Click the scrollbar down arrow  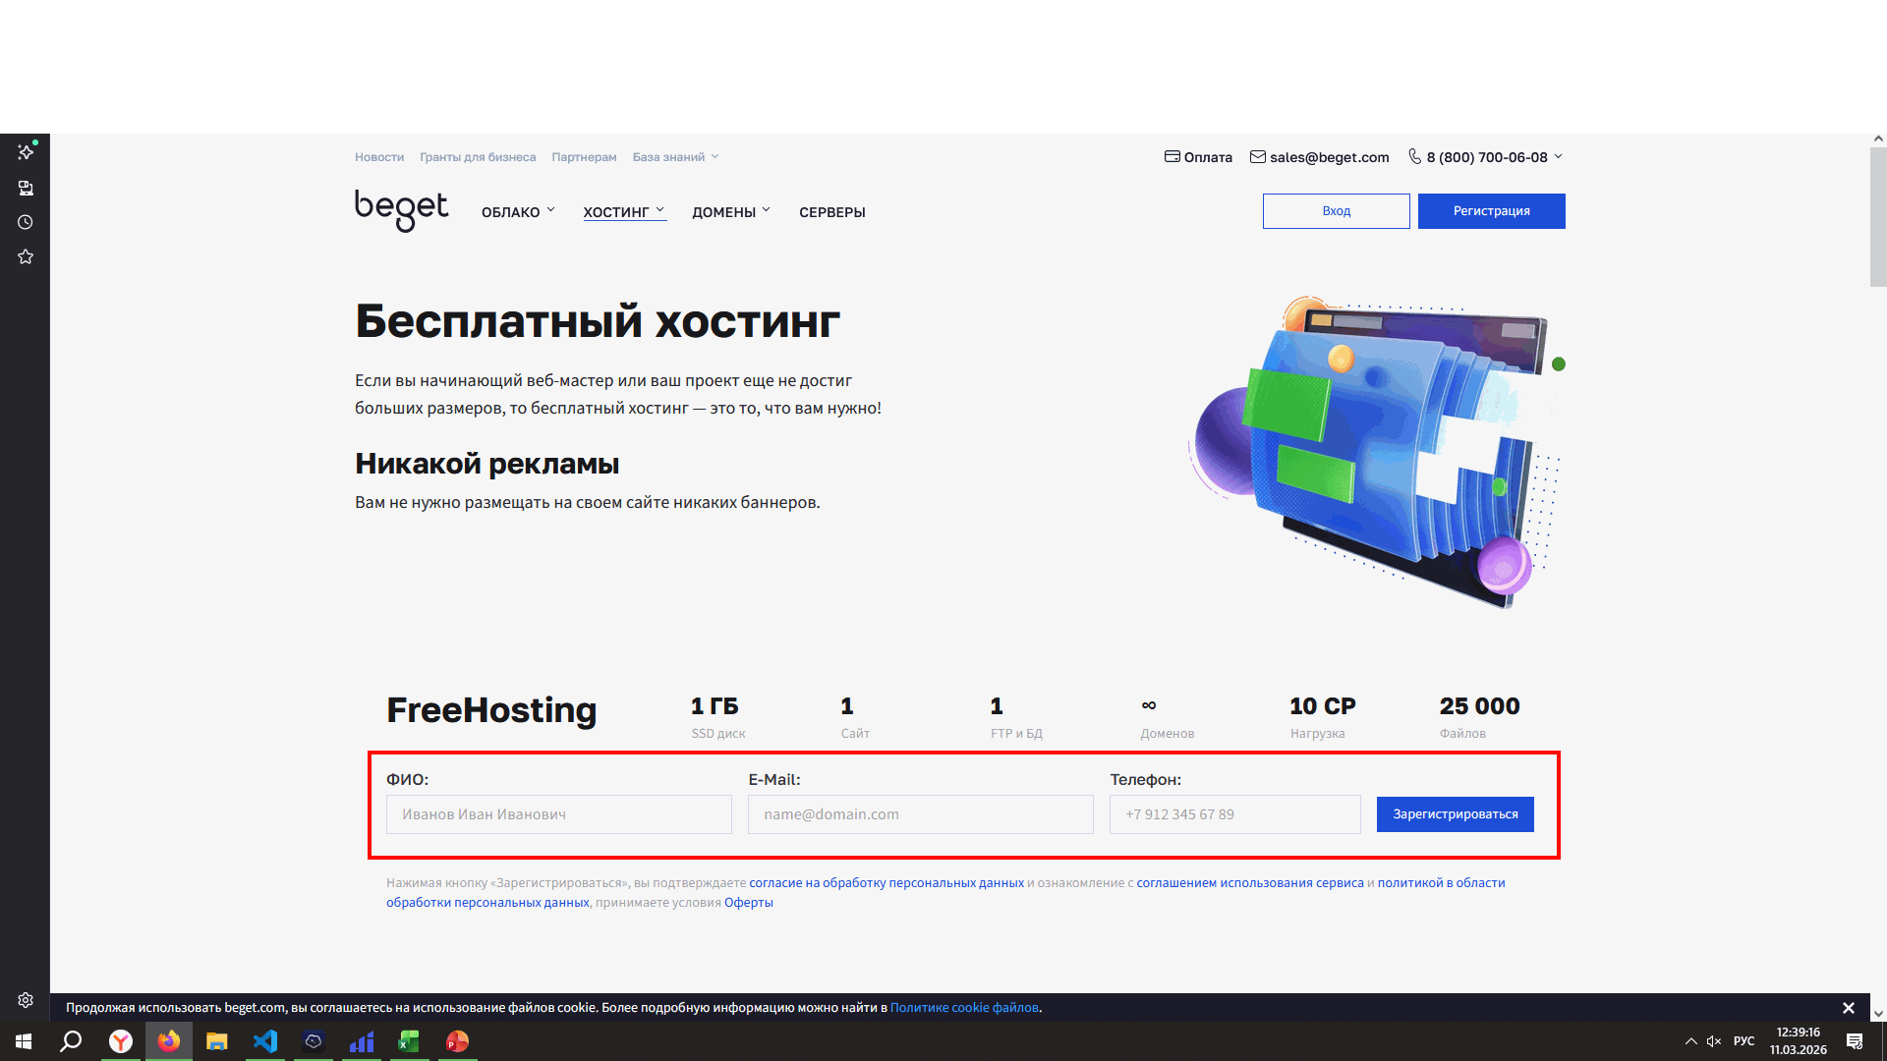(1878, 1014)
